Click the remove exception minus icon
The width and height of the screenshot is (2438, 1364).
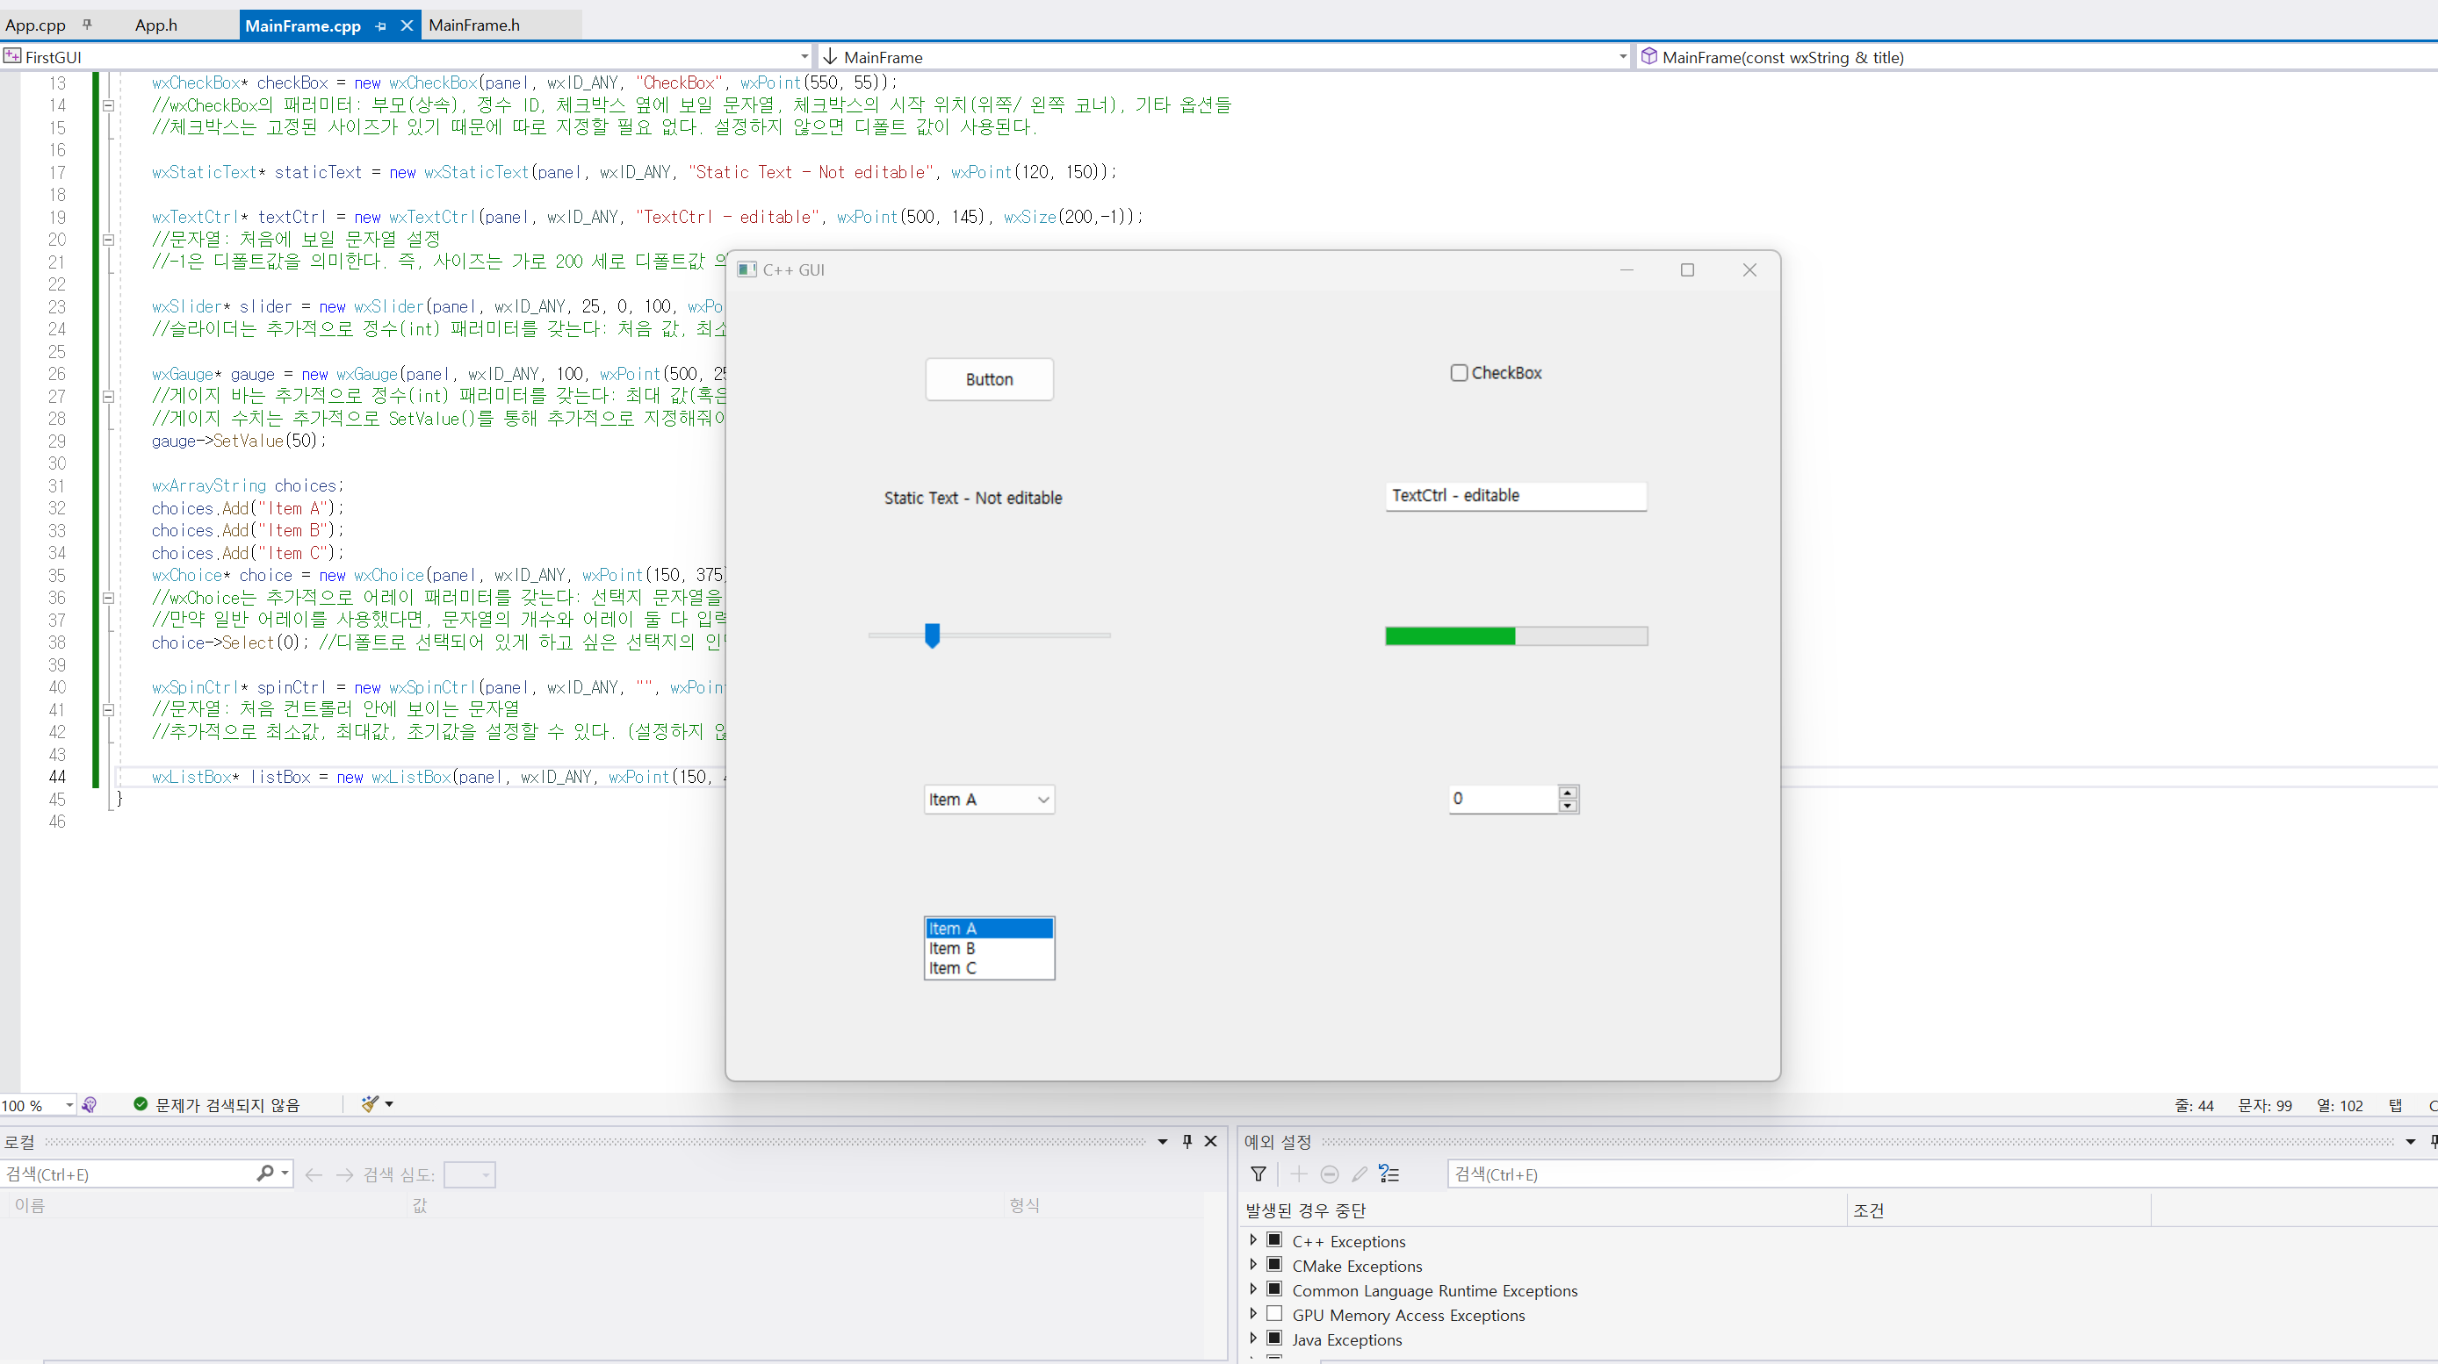tap(1329, 1174)
